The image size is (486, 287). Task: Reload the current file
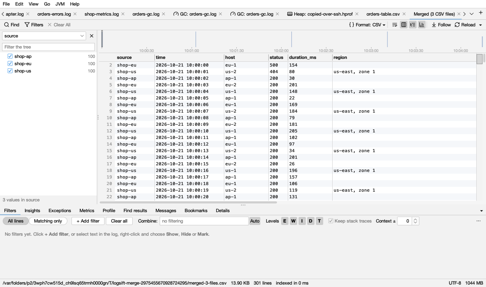point(465,25)
